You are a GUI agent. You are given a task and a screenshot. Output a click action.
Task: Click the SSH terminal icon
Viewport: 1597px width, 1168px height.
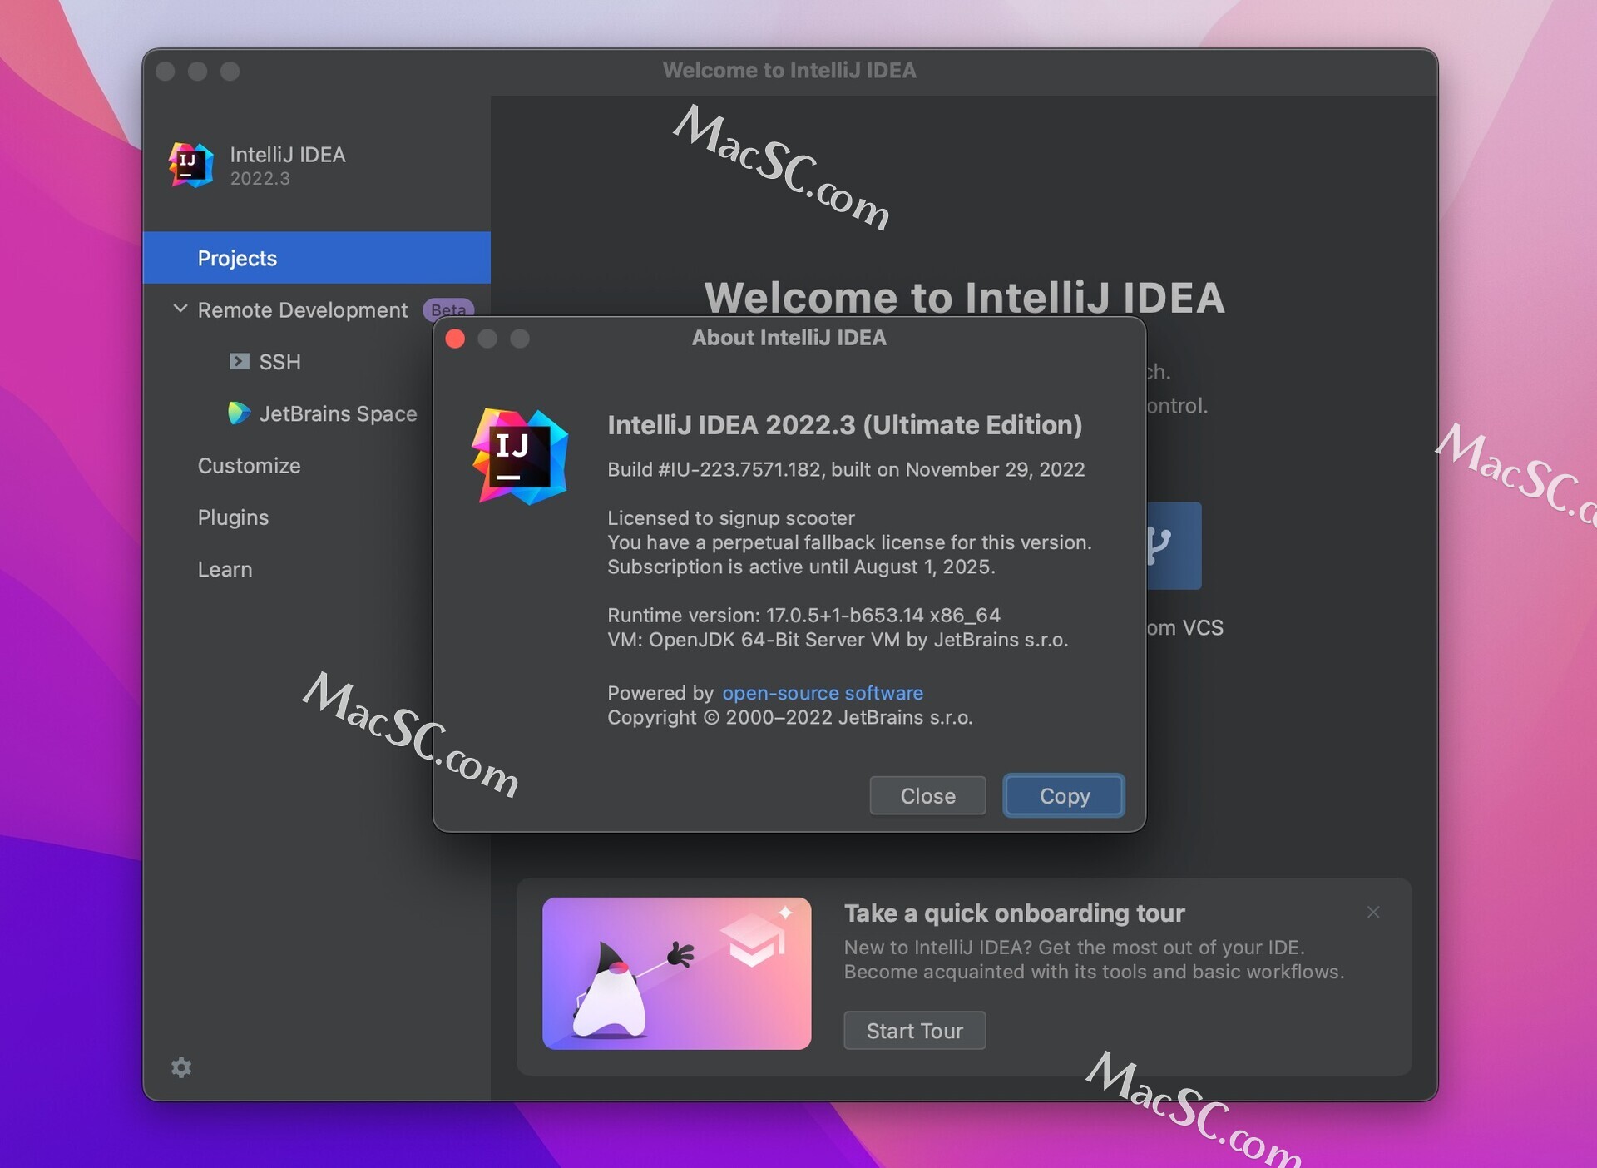pos(240,361)
